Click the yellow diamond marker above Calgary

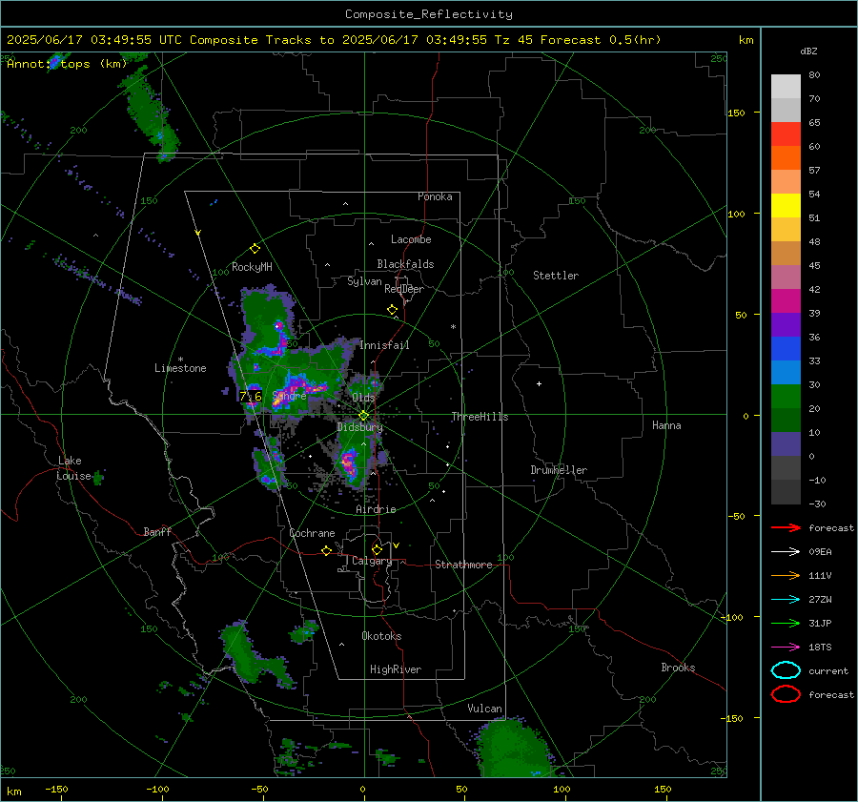pos(377,549)
